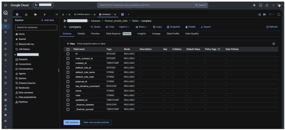
Task: Close the Untitled query tab
Action: [x=95, y=14]
